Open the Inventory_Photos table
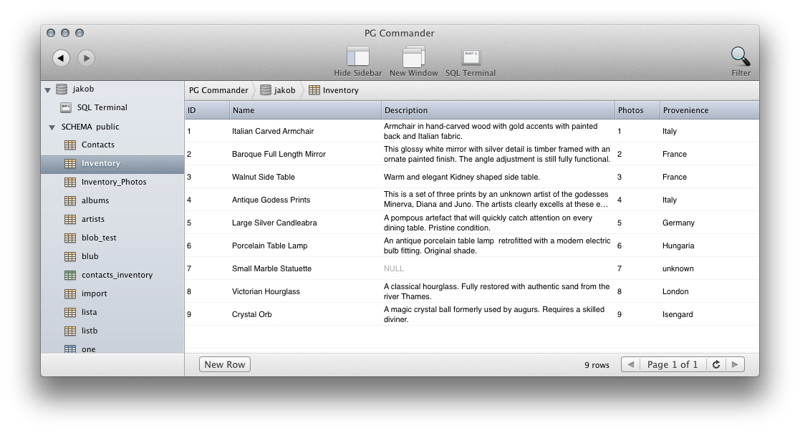 (x=113, y=182)
